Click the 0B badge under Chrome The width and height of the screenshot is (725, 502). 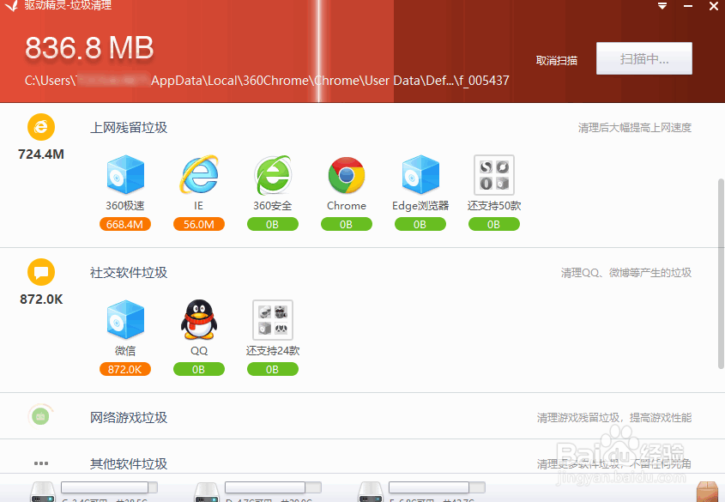347,224
